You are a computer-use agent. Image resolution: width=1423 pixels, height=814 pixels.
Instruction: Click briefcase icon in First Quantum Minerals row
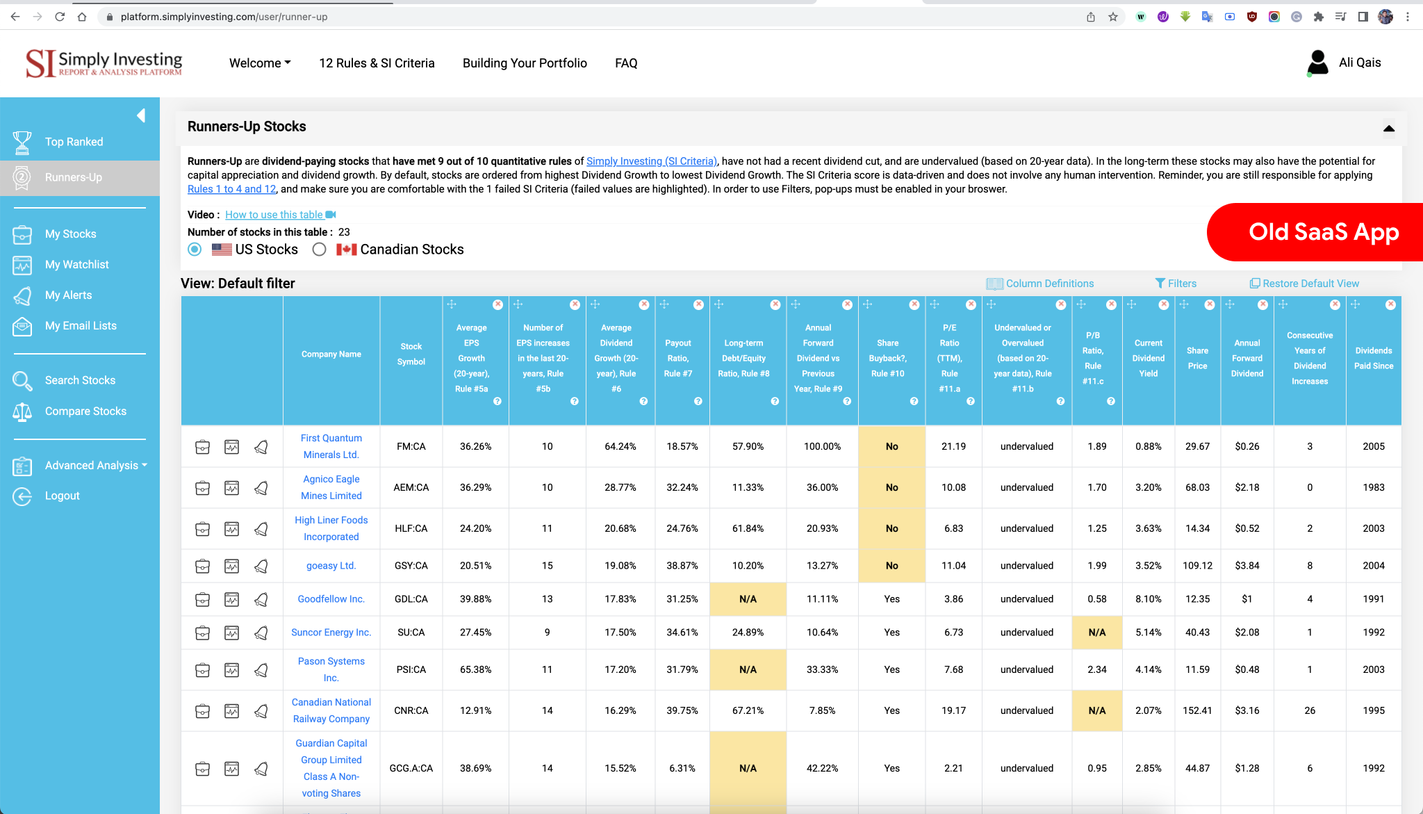pyautogui.click(x=202, y=447)
